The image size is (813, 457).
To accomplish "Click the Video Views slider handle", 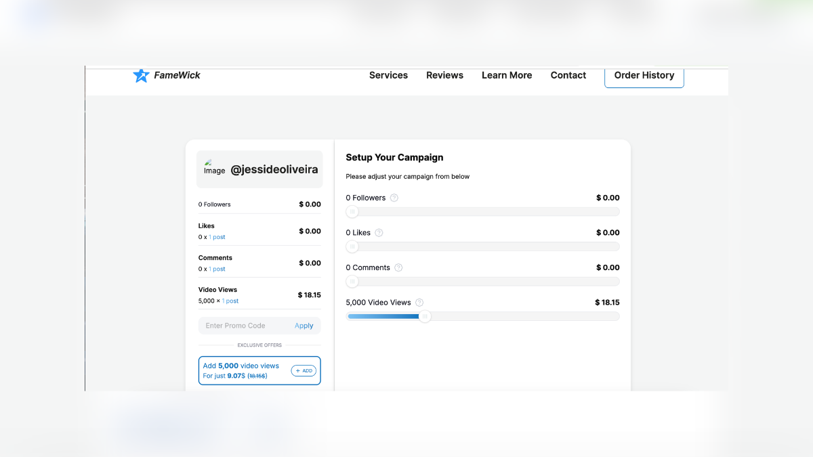I will [x=425, y=316].
